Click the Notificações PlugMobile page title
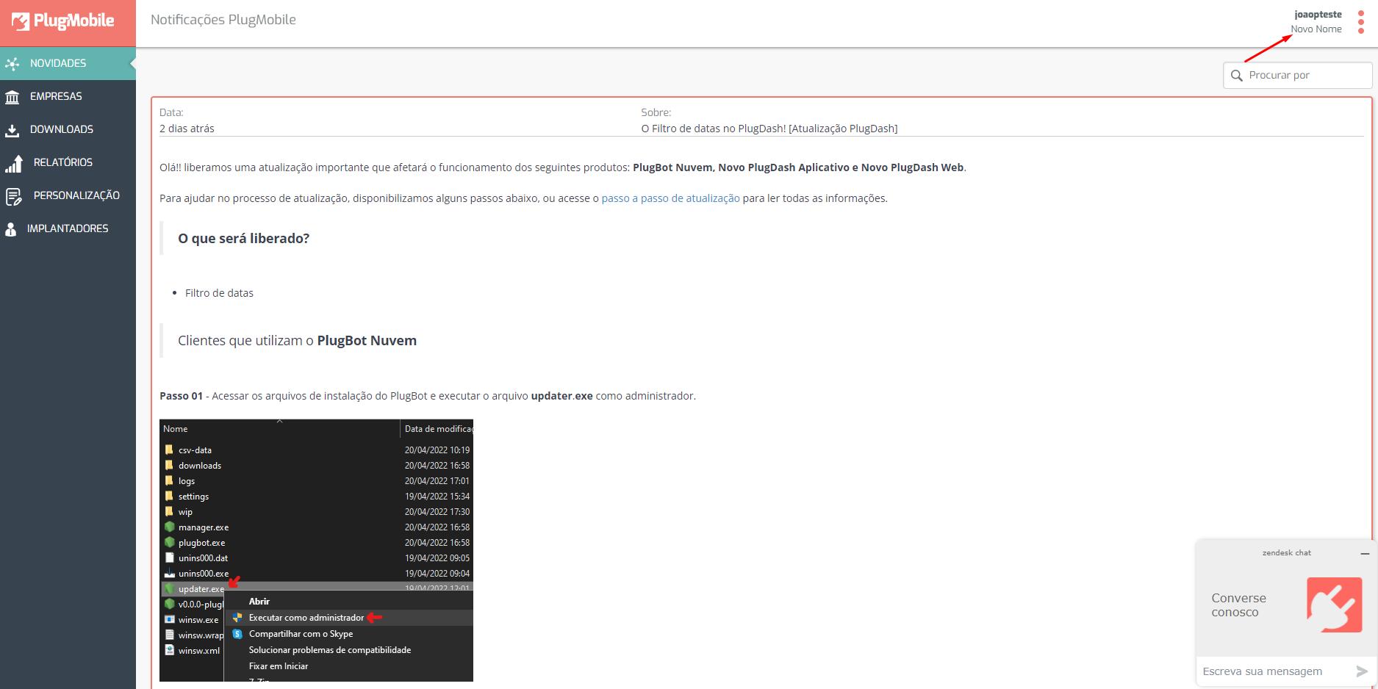Image resolution: width=1378 pixels, height=689 pixels. click(223, 20)
